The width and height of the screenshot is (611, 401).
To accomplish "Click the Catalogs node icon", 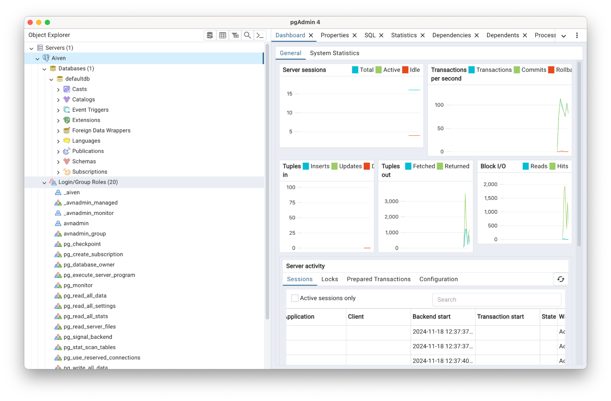I will (67, 99).
